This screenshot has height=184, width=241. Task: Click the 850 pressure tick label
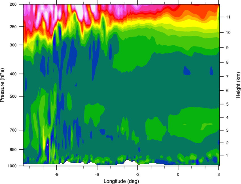click(x=13, y=150)
